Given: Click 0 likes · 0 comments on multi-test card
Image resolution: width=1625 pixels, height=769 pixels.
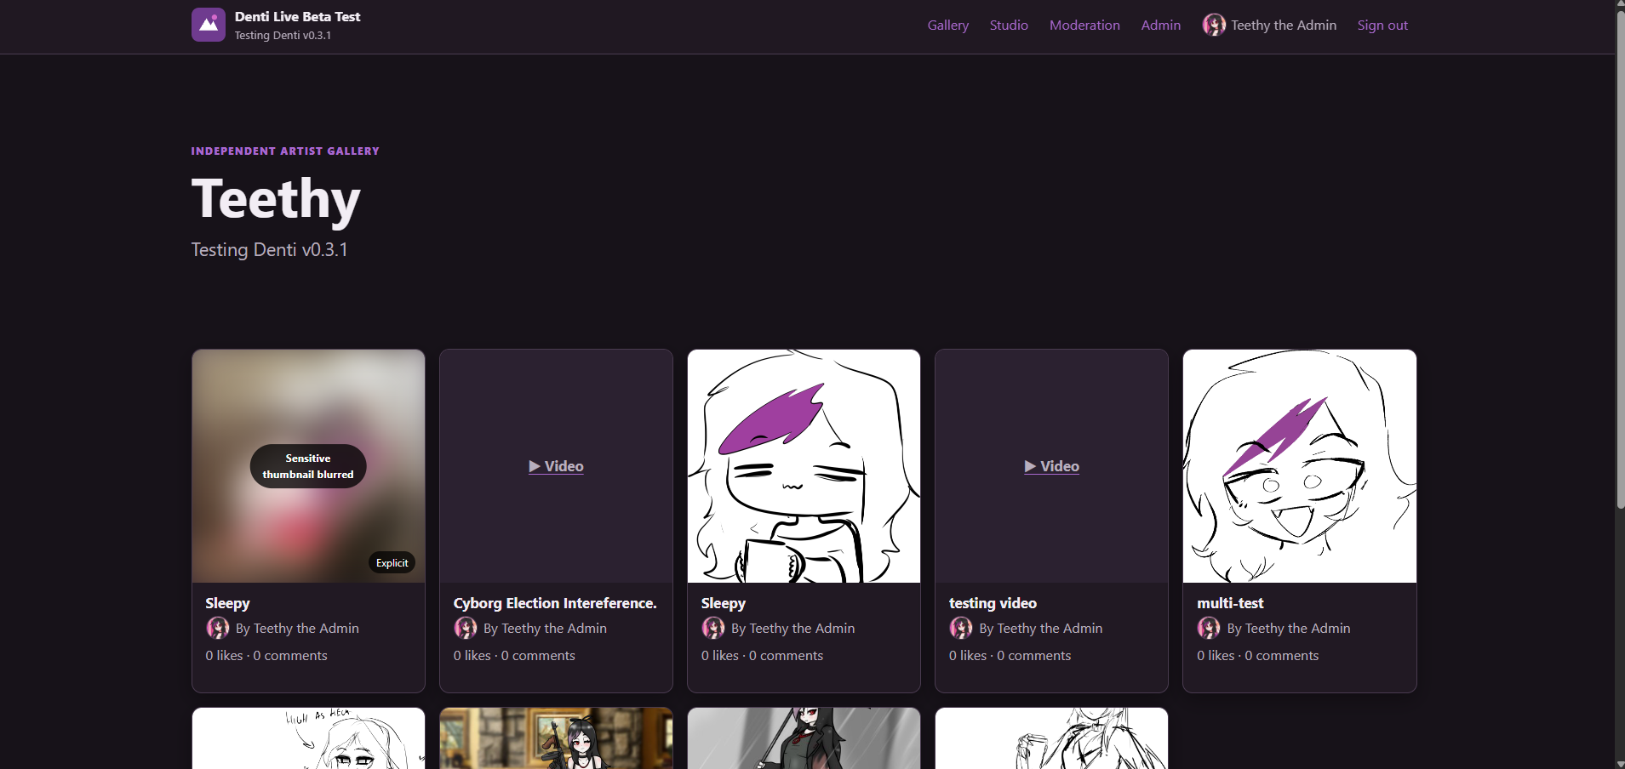Looking at the screenshot, I should coord(1257,655).
